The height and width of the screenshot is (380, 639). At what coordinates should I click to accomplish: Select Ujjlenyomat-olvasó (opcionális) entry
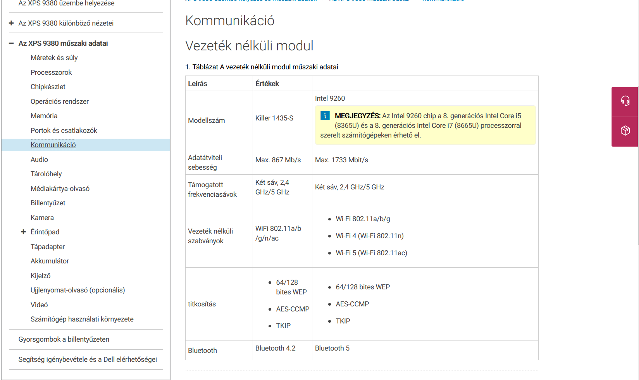[x=78, y=290]
